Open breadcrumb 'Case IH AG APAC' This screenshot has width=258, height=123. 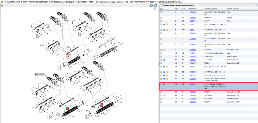[13, 2]
